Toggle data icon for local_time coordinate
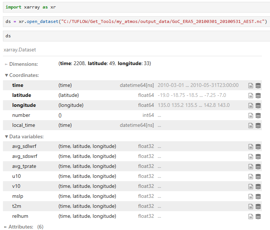270x230 pixels. (258, 125)
